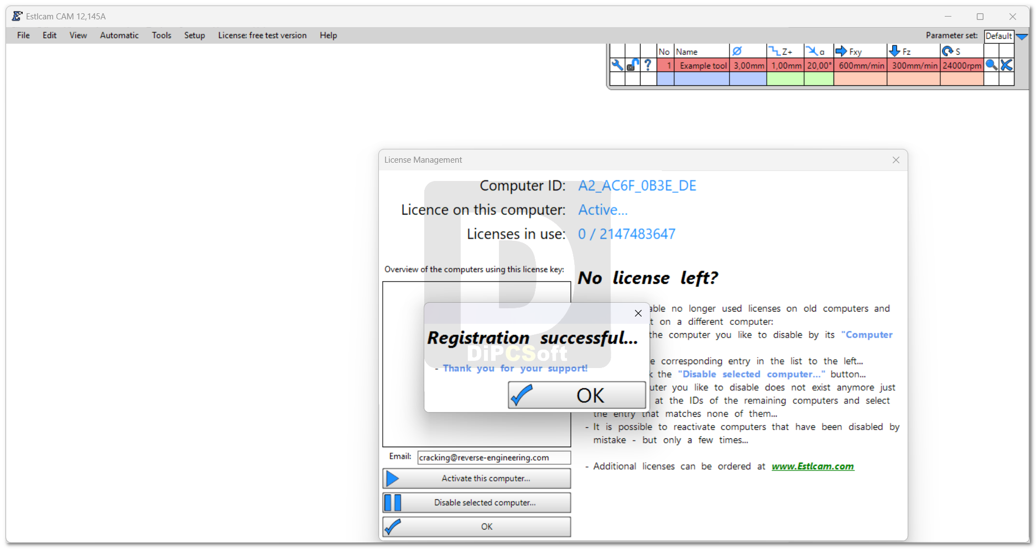Screen dimensions: 1036x549
Task: Minimize the Estlcam window
Action: point(949,17)
